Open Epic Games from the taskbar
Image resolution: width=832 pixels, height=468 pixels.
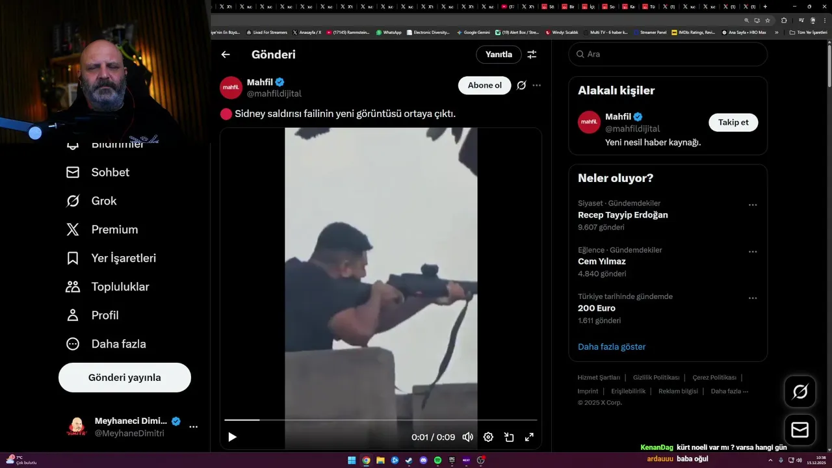452,460
